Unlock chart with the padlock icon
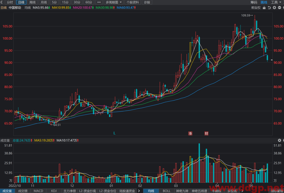The height and width of the screenshot is (193, 284). point(264,7)
